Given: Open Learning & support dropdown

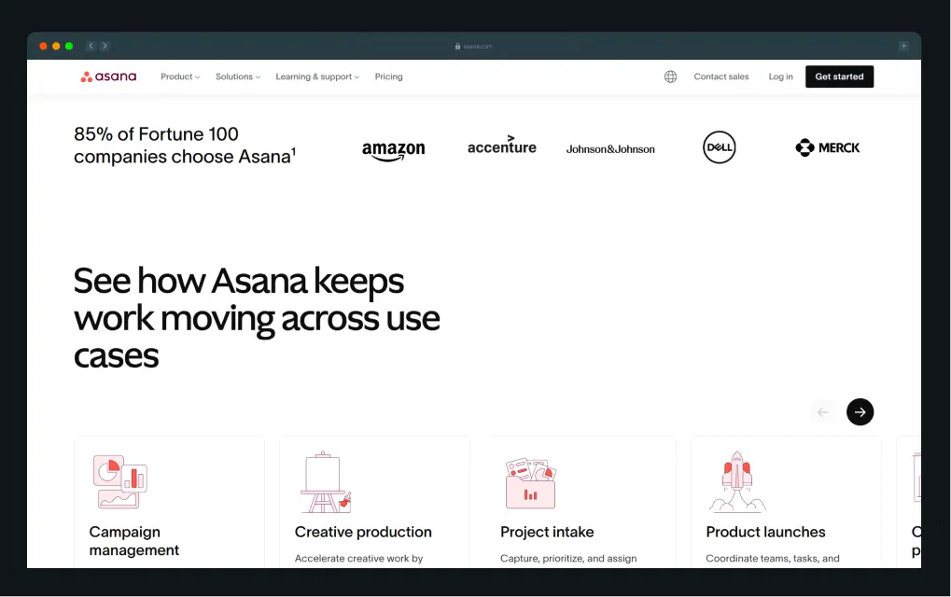Looking at the screenshot, I should (x=317, y=76).
